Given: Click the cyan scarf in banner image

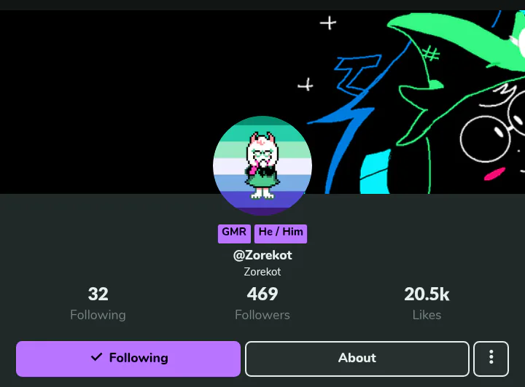Looking at the screenshot, I should point(375,173).
